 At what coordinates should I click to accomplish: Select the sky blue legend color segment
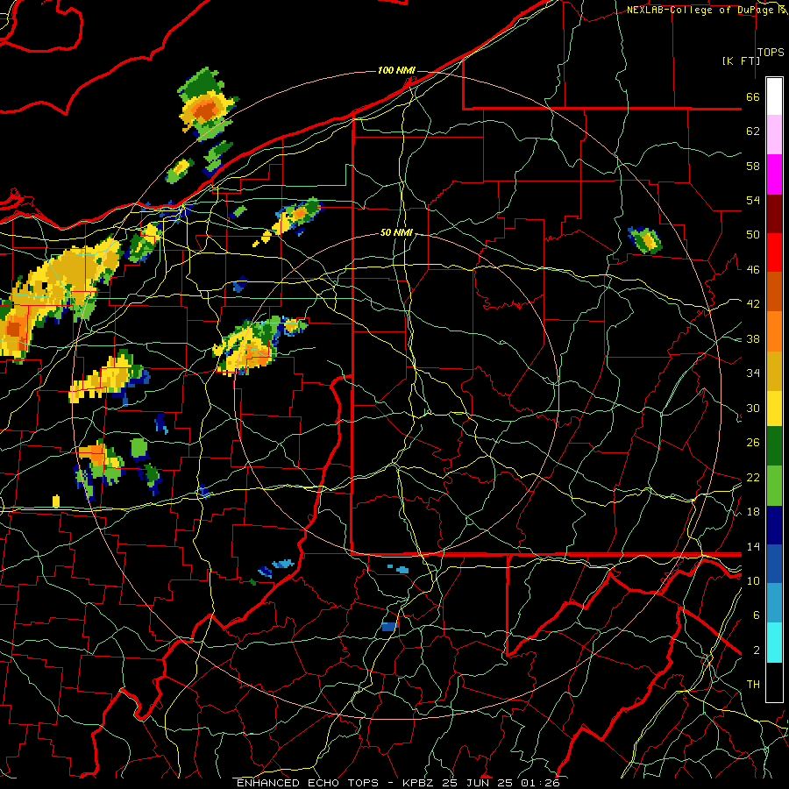(x=774, y=603)
